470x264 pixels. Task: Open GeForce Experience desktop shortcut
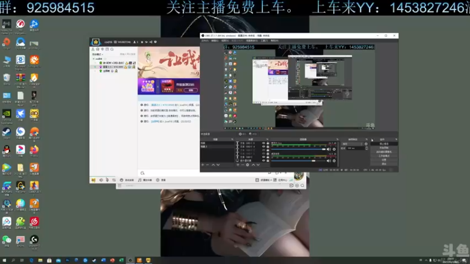(6, 116)
